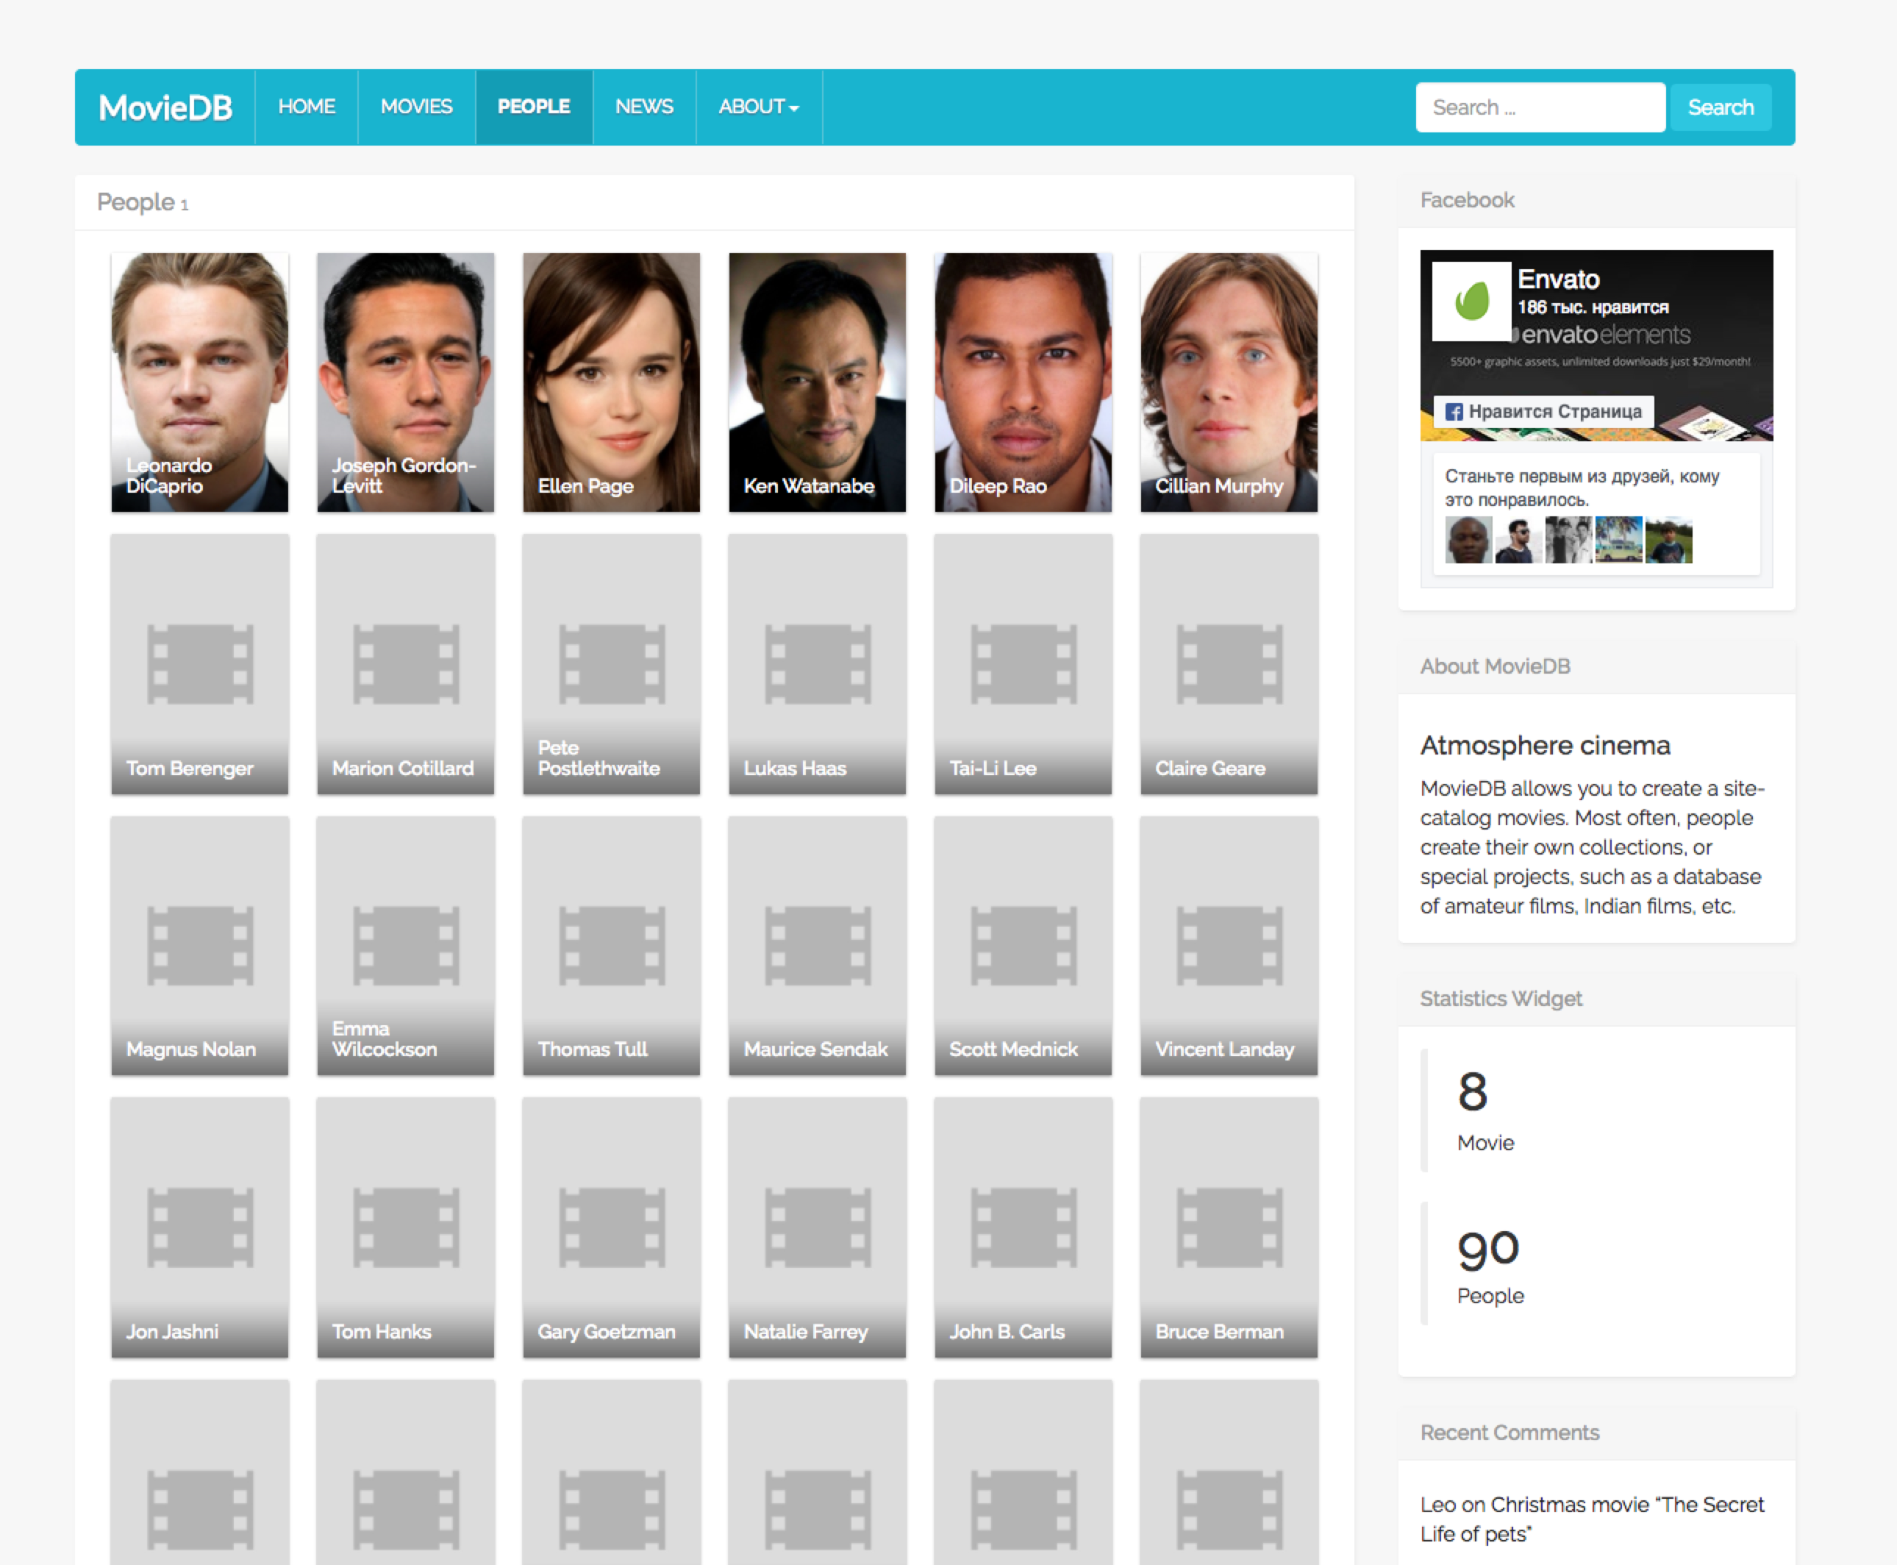This screenshot has width=1897, height=1565.
Task: Click Thomas Tull's film placeholder icon
Action: coord(612,946)
